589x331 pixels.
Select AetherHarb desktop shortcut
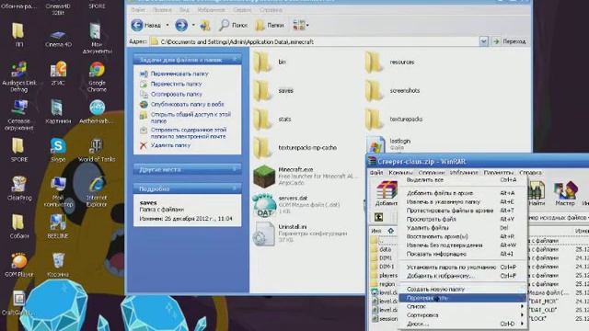pos(97,111)
